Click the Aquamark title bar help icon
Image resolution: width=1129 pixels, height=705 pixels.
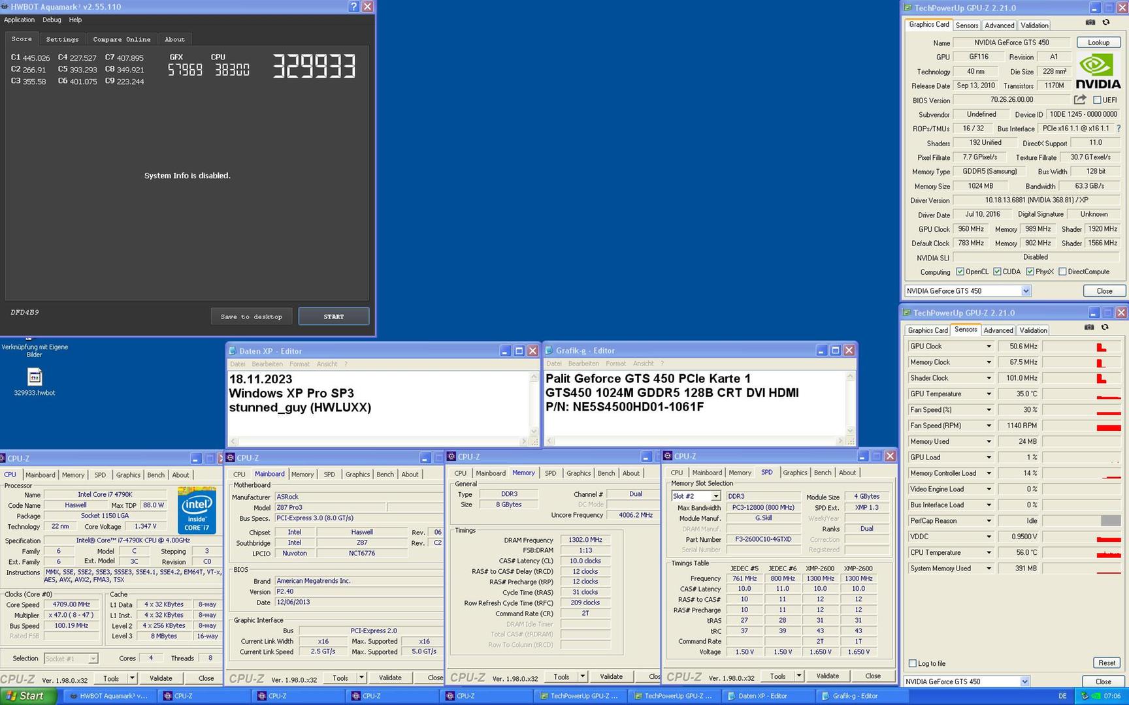(x=353, y=7)
